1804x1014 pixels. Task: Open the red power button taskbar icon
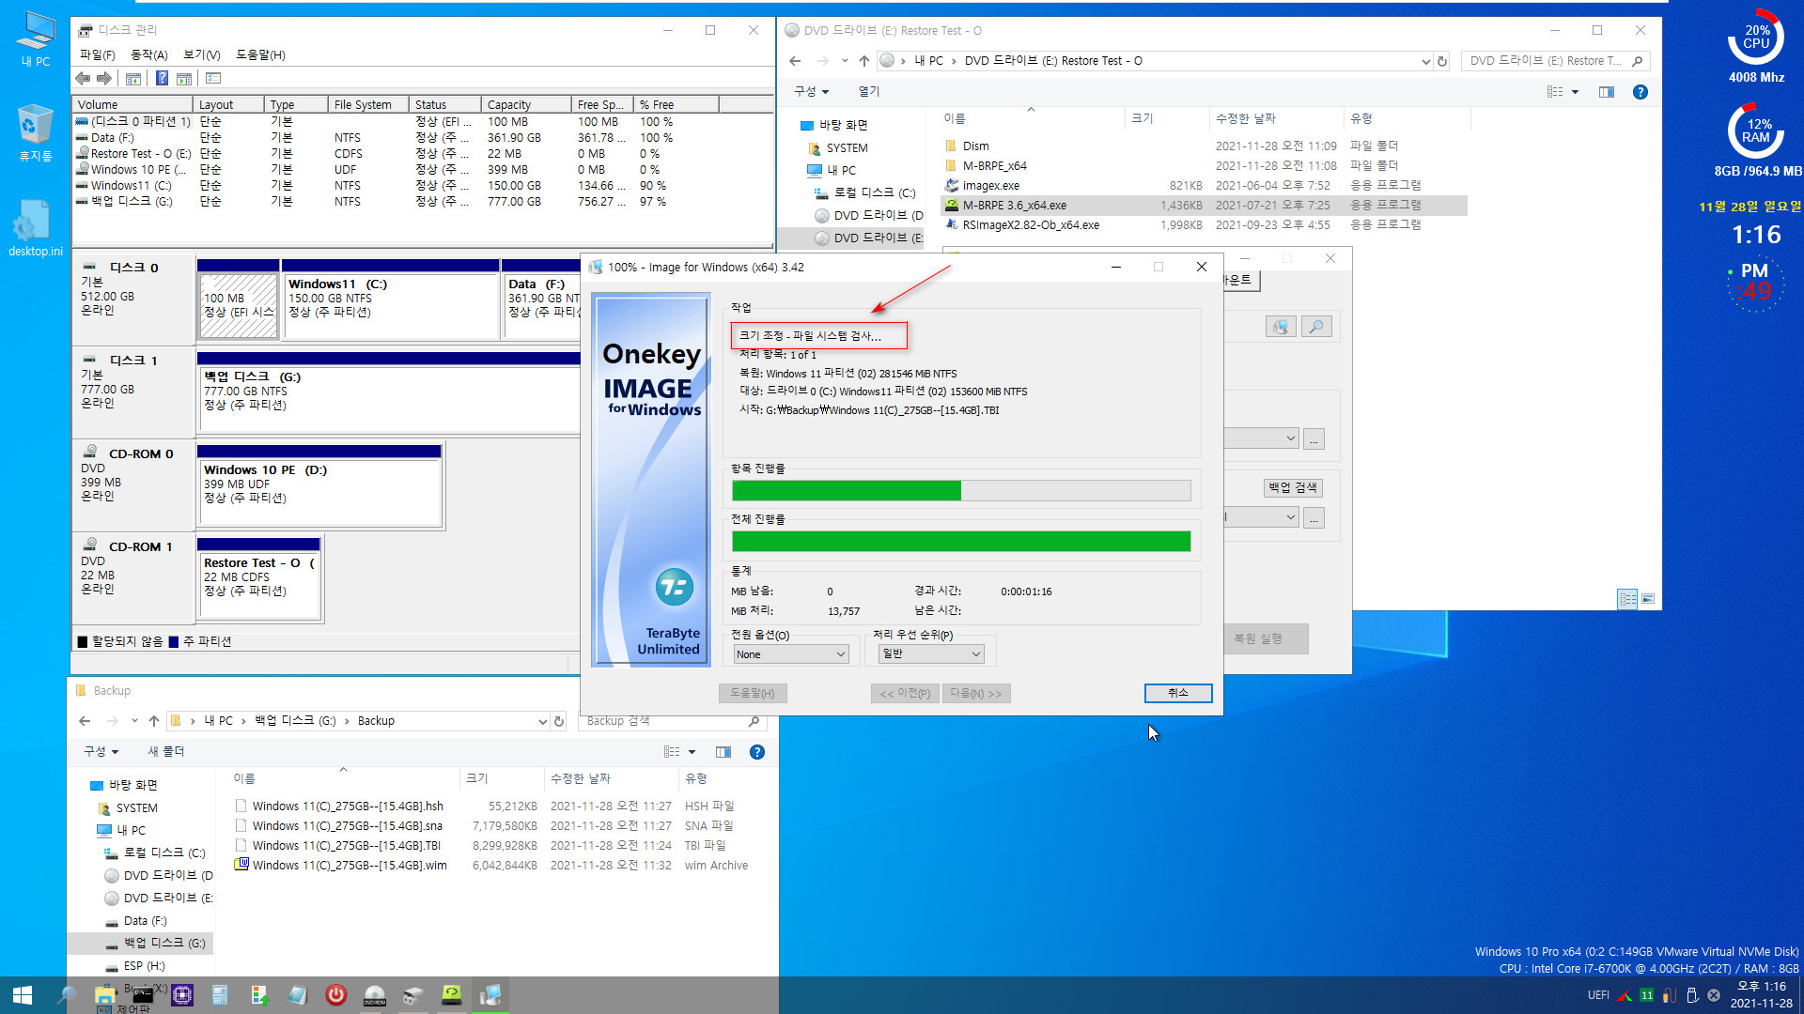coord(335,995)
